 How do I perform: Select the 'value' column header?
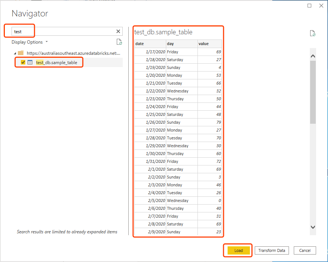[209, 44]
